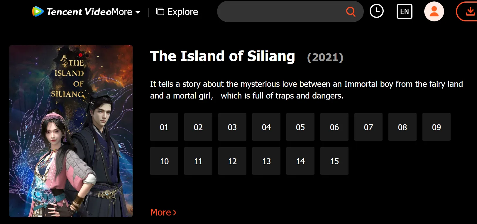Click the Tencent Video logo icon
The image size is (477, 224).
pos(38,11)
